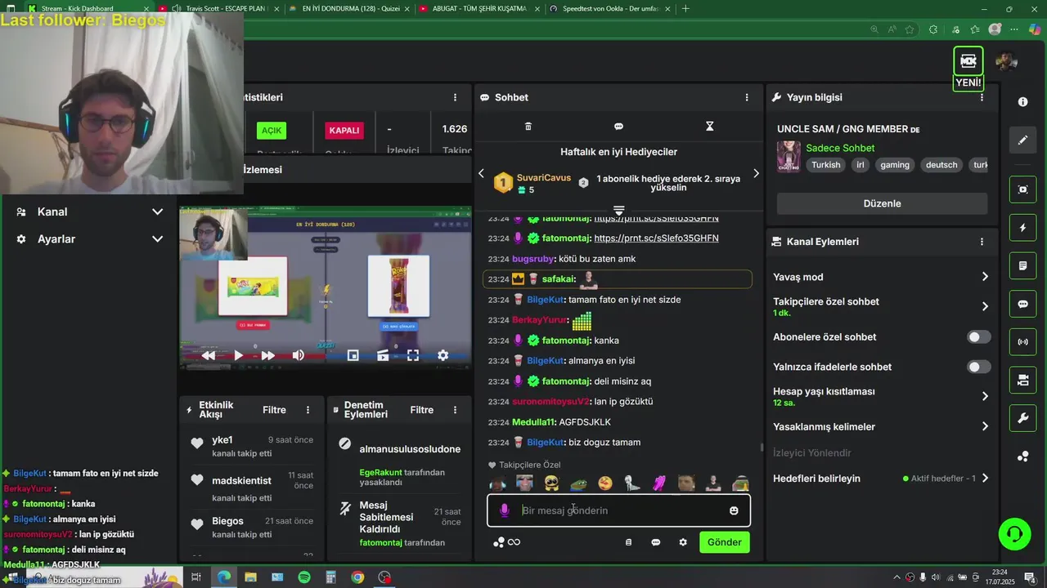Rewind the video preview
1047x588 pixels.
click(x=209, y=355)
